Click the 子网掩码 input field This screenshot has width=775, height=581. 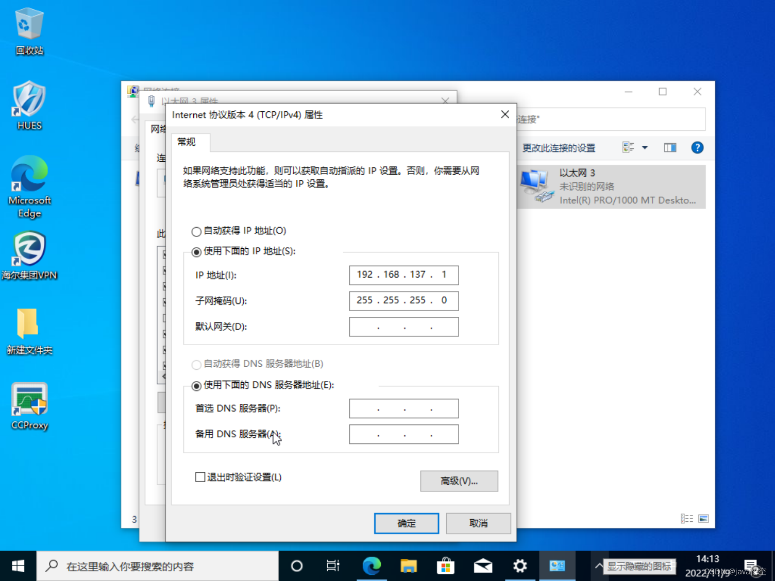[x=404, y=301]
